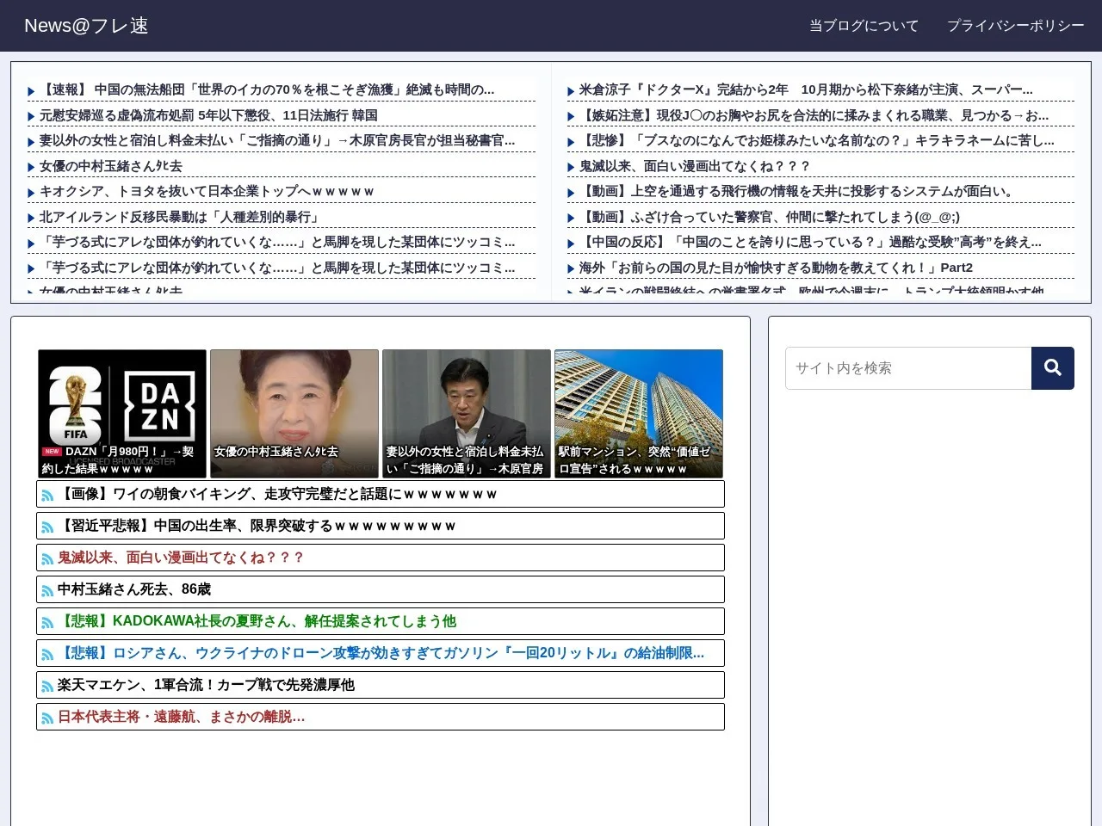Open キオクシア、トヨタを抜いて headline
Viewport: 1102px width, 826px height.
(x=207, y=191)
